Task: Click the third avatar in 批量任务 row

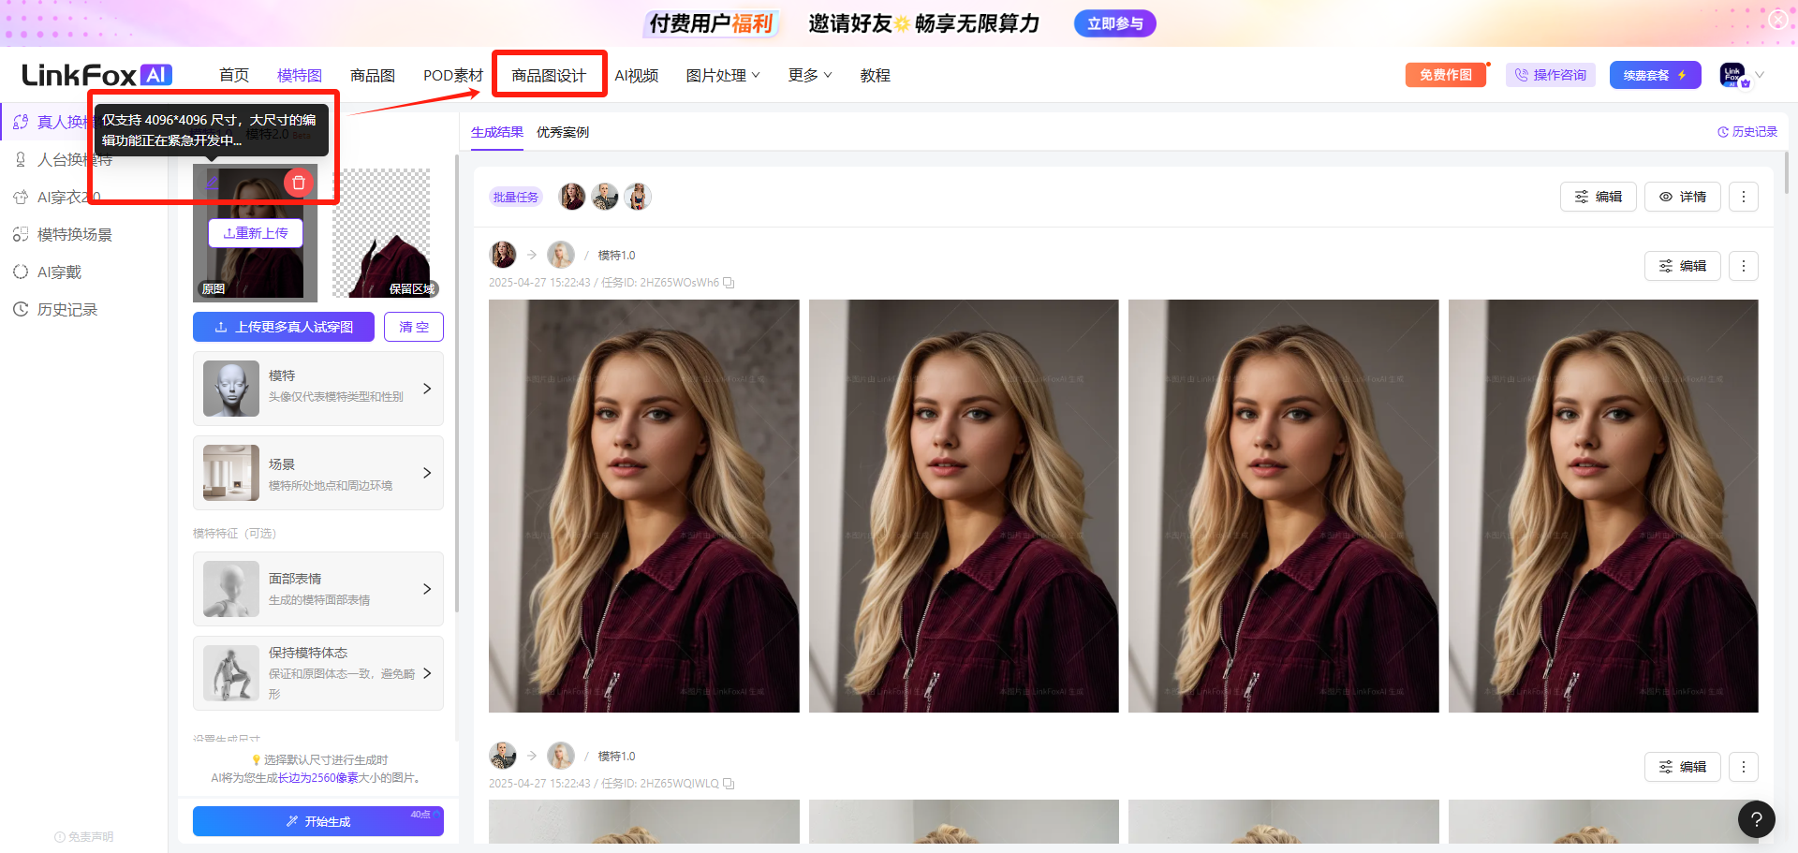Action: pyautogui.click(x=638, y=197)
